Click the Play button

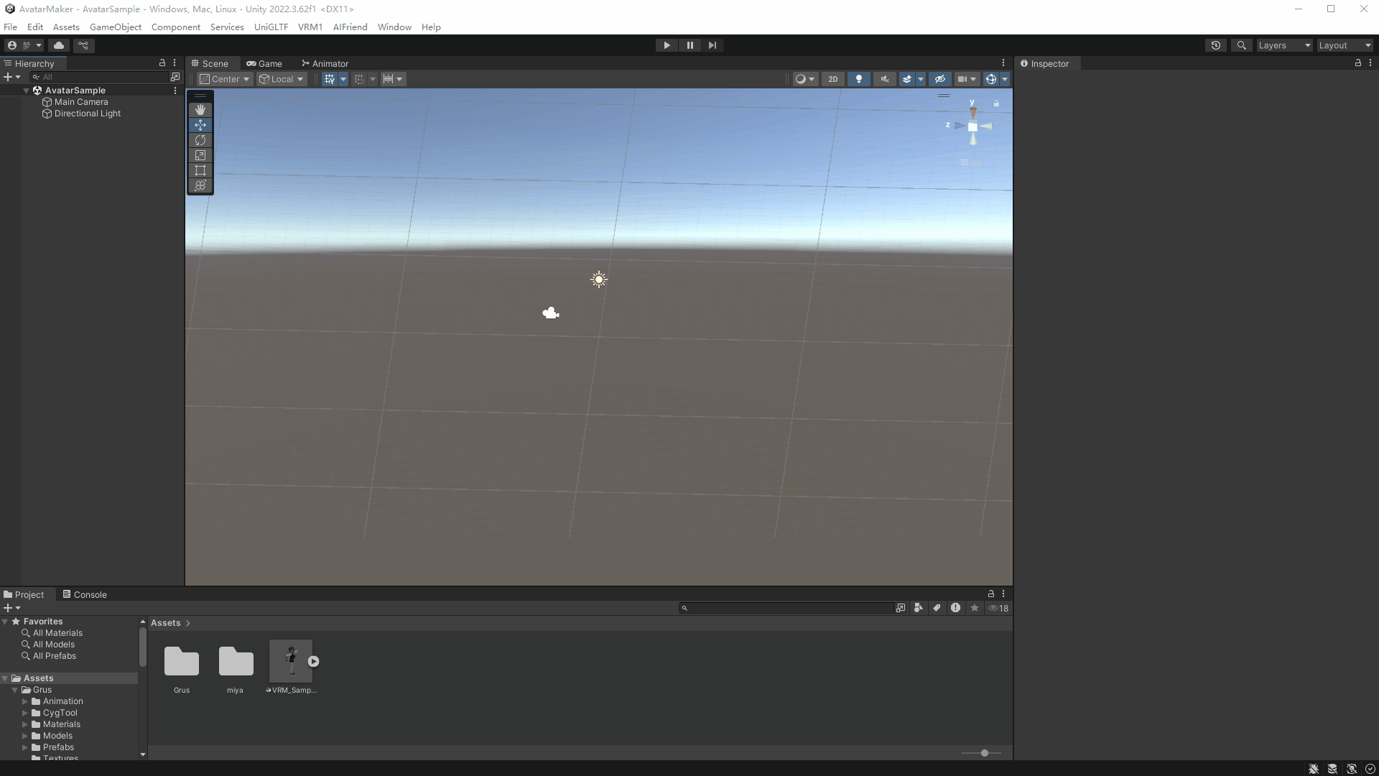click(x=667, y=45)
